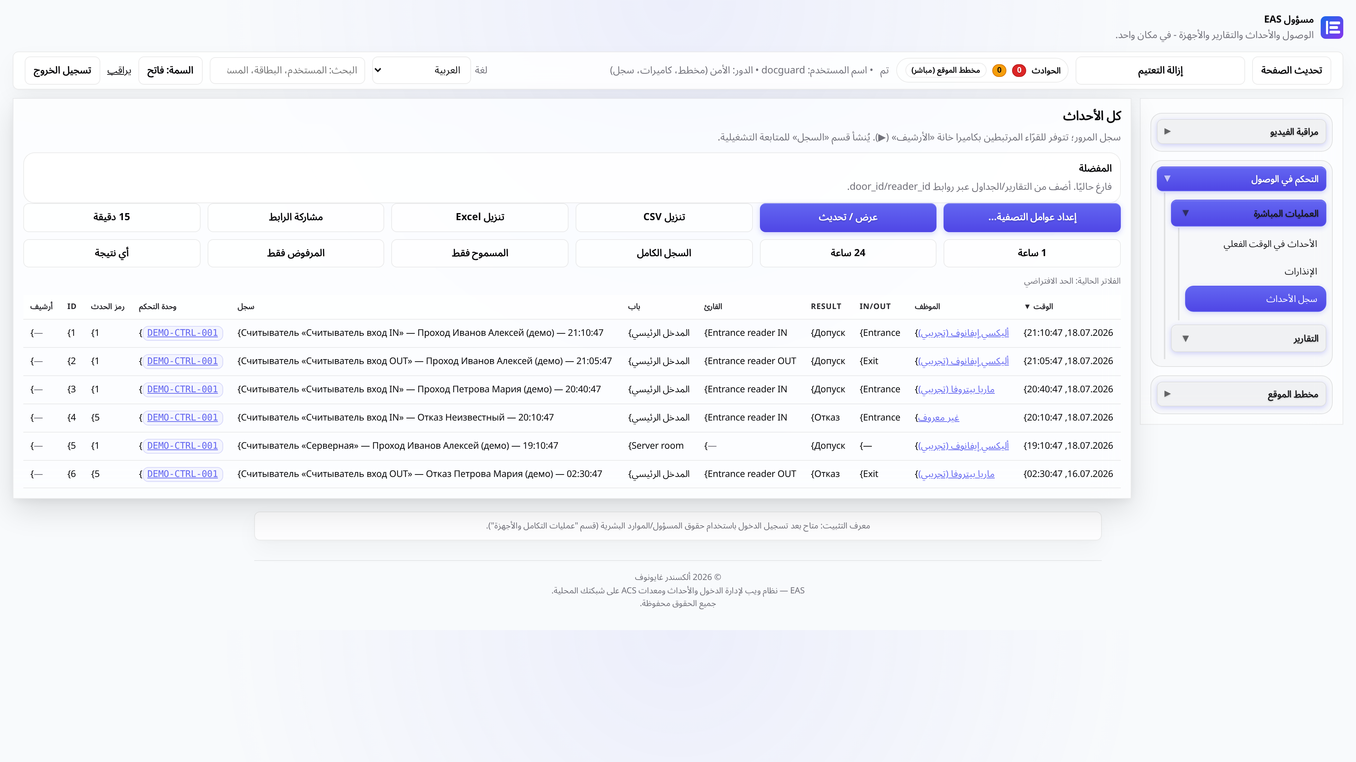Click the القارئ column header
Viewport: 1356px width, 762px height.
pos(713,306)
